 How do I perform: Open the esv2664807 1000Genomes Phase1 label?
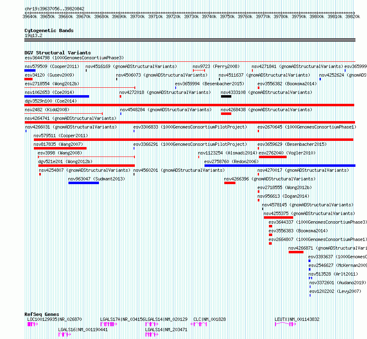[318, 239]
